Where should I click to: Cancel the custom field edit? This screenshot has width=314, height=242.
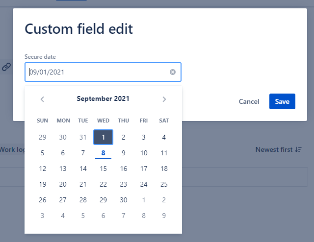click(249, 101)
